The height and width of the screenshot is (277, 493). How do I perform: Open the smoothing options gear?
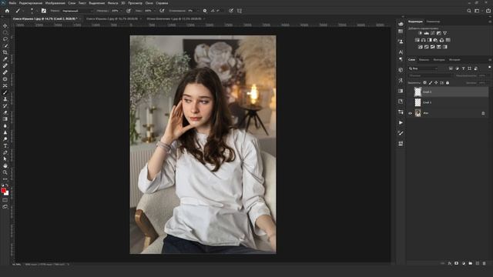coord(205,11)
